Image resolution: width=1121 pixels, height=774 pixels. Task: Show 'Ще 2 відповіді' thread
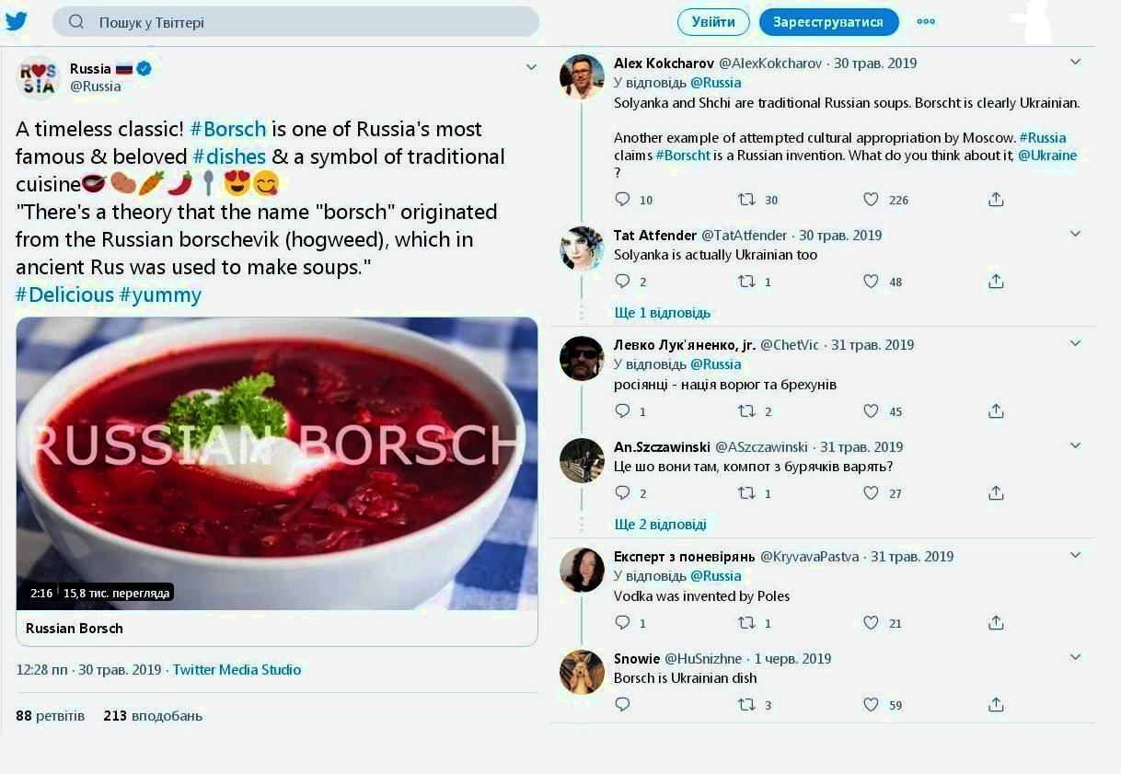(x=661, y=525)
